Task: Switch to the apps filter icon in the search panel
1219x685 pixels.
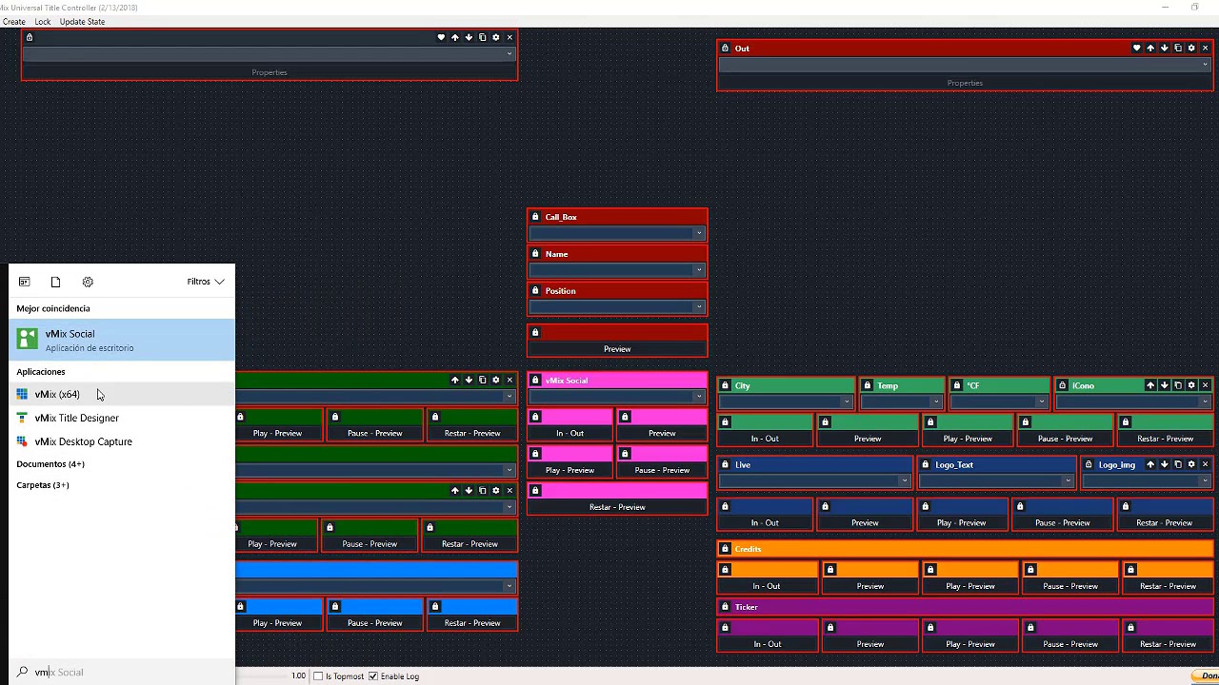Action: (x=24, y=282)
